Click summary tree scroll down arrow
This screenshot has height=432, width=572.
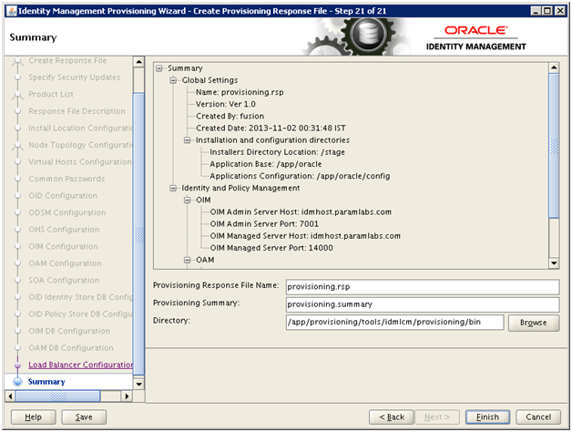click(554, 262)
